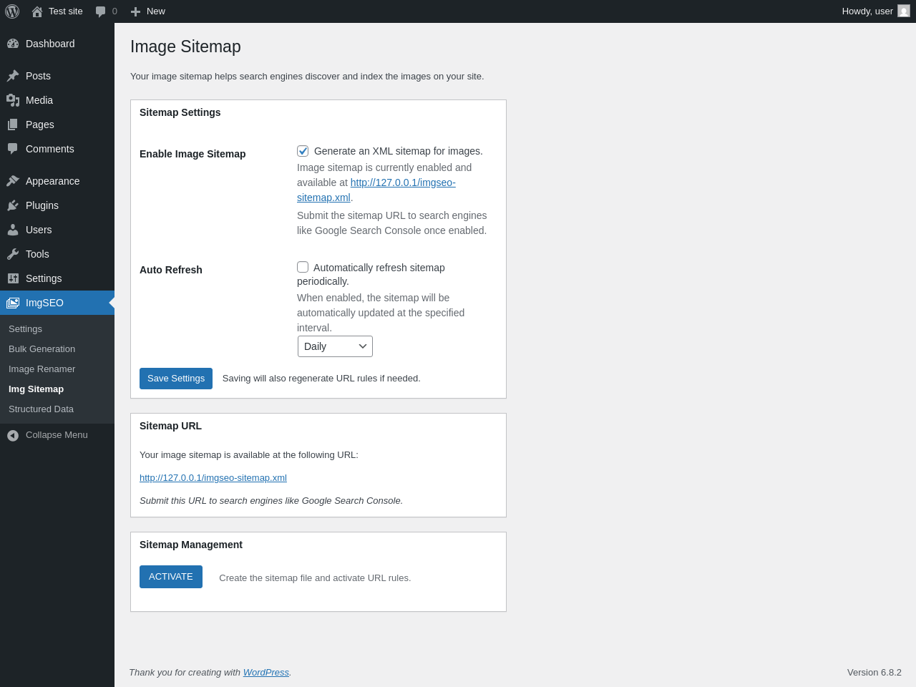Viewport: 916px width, 687px height.
Task: Open sitemap link in Sitemap URL box
Action: [x=213, y=478]
